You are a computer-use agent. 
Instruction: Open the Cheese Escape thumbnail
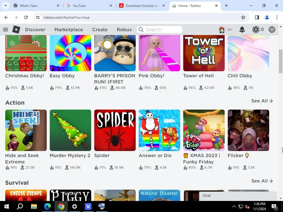pos(26,195)
